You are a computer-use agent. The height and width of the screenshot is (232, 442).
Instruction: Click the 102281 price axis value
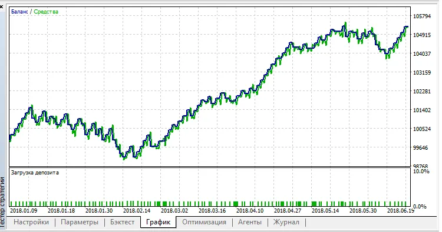(x=422, y=91)
